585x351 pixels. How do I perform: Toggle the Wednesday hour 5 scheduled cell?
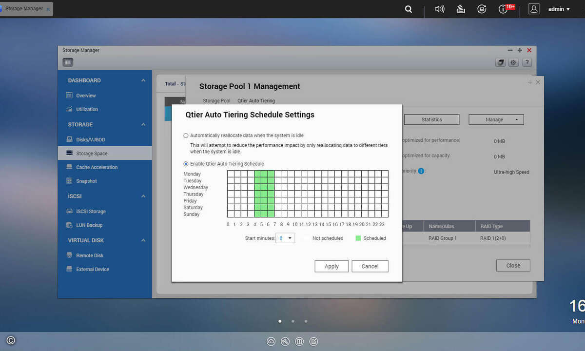(264, 187)
